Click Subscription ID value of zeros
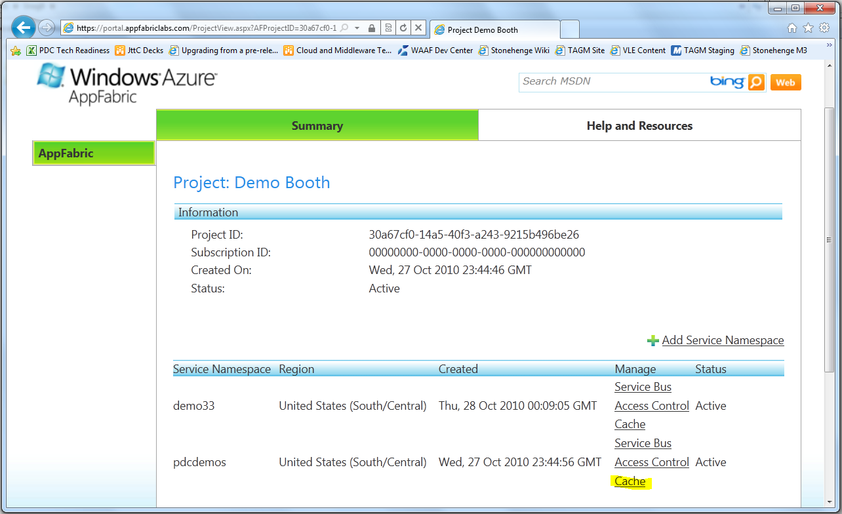Viewport: 842px width, 514px height. tap(477, 252)
